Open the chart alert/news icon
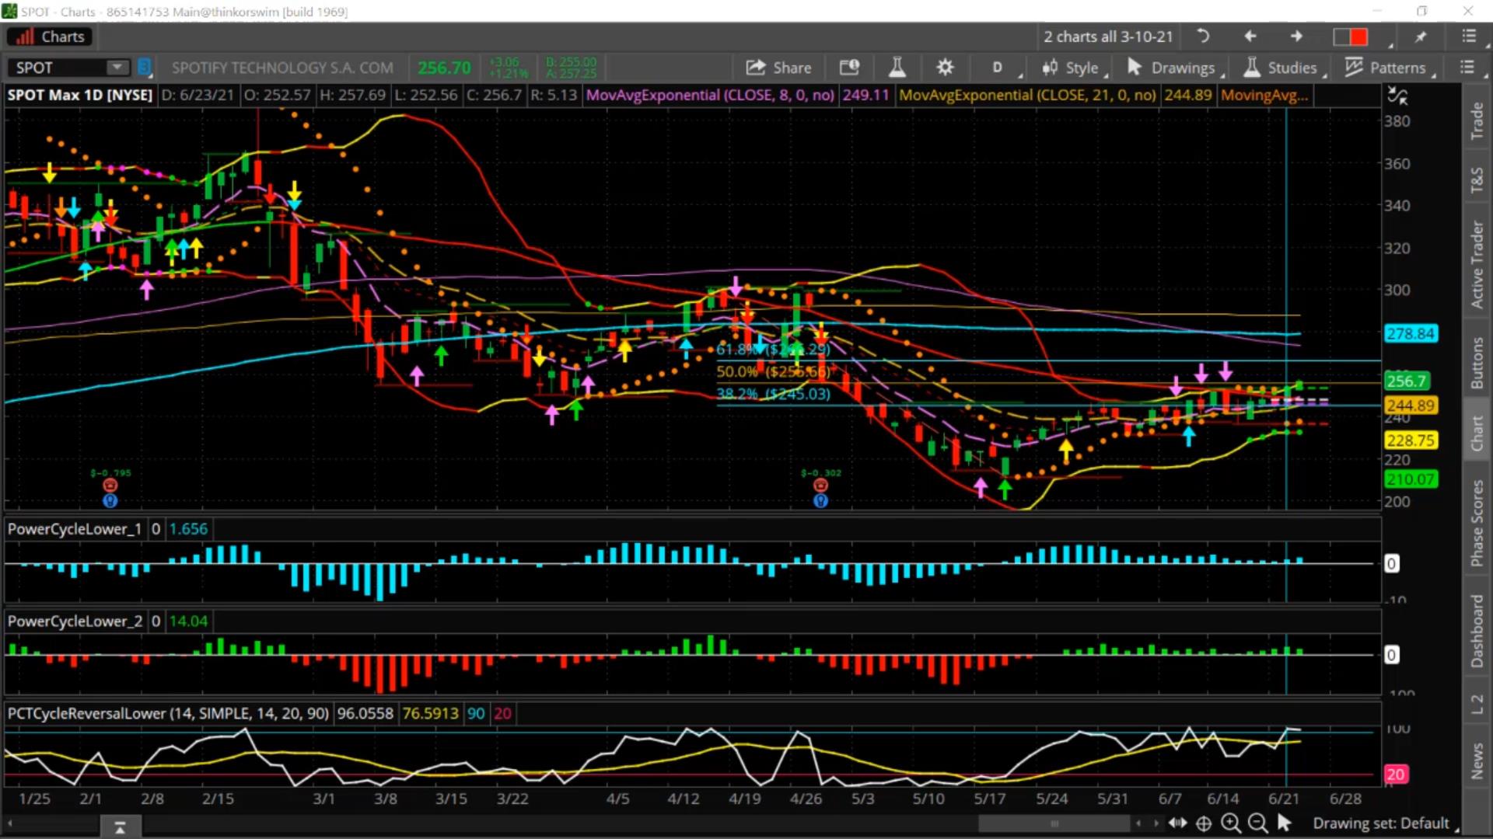 coord(849,68)
